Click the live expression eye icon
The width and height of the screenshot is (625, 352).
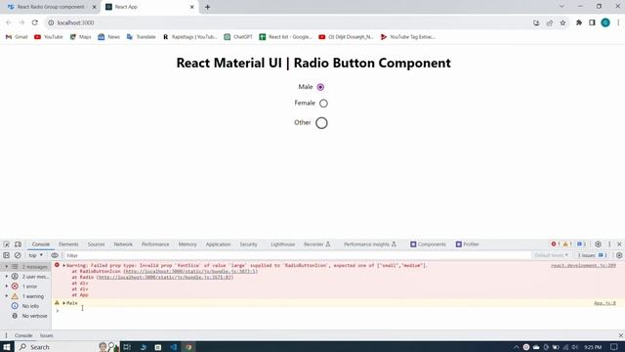(55, 255)
